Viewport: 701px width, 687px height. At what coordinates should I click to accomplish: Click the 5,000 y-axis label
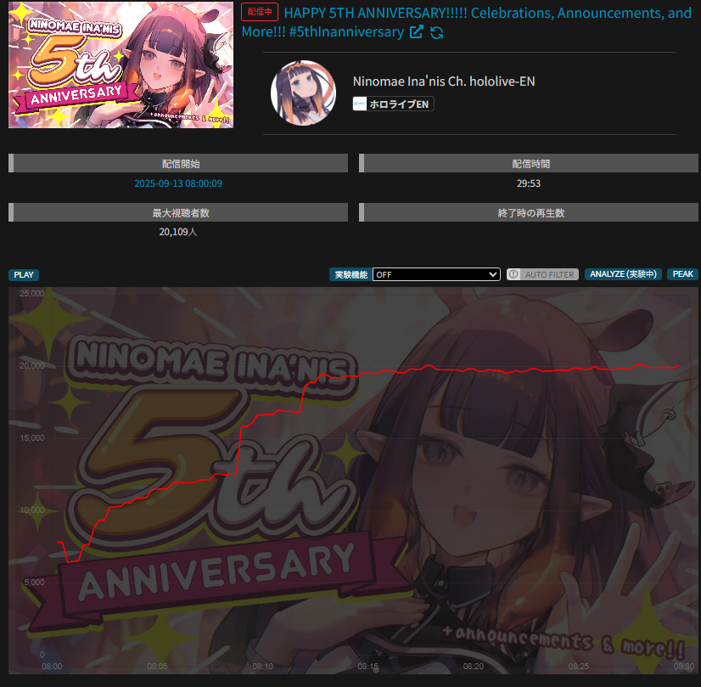click(34, 583)
